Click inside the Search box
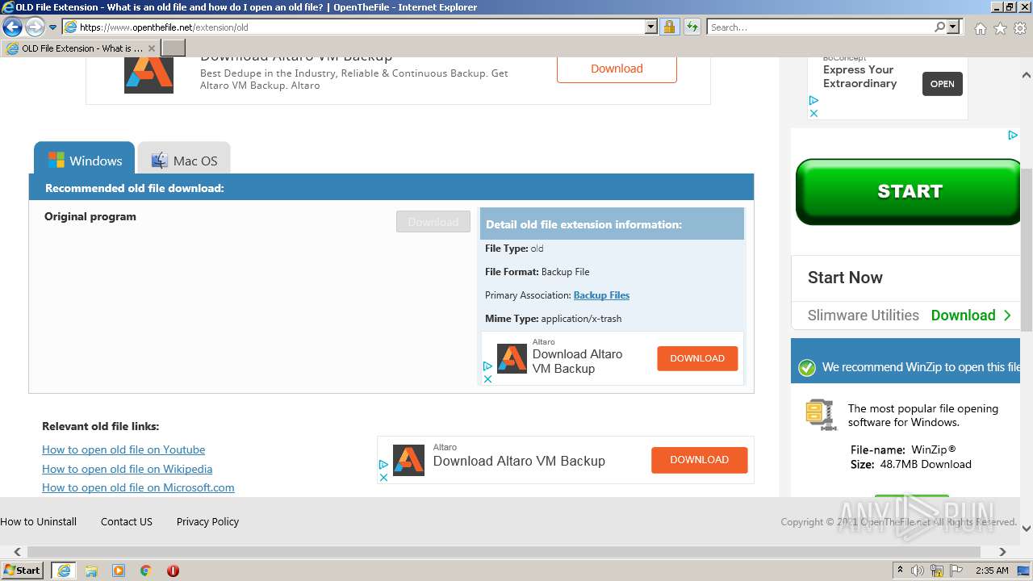This screenshot has width=1033, height=581. (820, 27)
